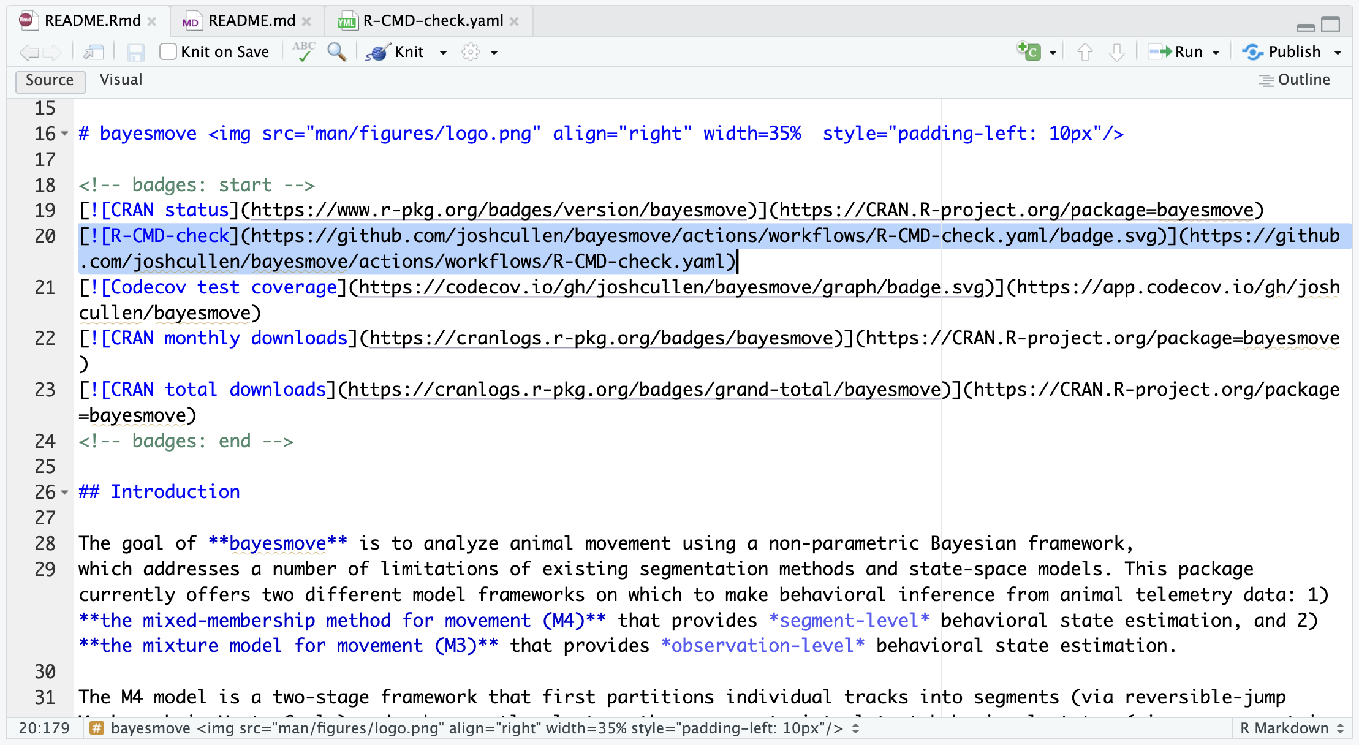This screenshot has width=1359, height=745.
Task: Go to next chunk arrow
Action: (1116, 53)
